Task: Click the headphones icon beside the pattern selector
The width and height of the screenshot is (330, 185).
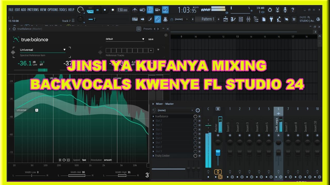Action: pos(172,19)
